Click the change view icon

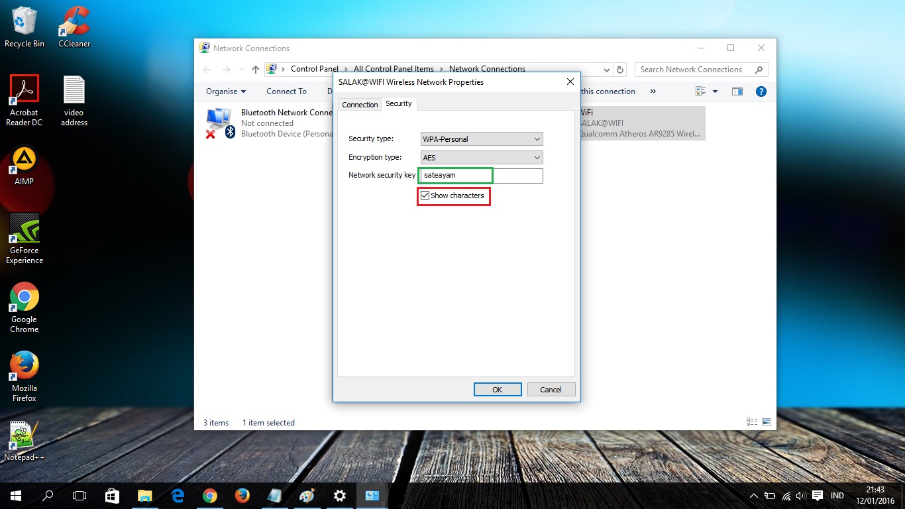[x=701, y=91]
